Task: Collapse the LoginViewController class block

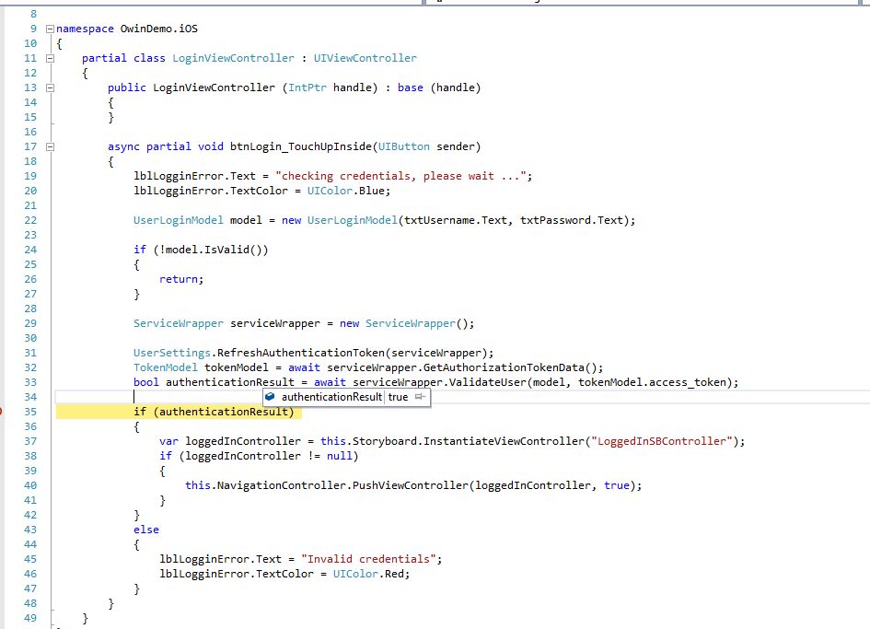Action: [49, 58]
